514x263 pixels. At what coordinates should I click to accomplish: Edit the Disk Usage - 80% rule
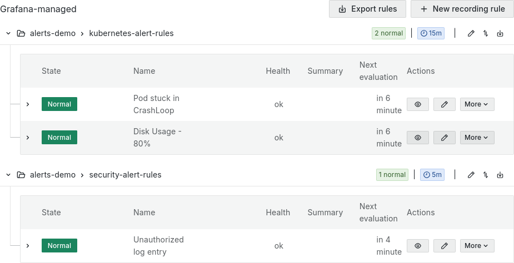point(444,138)
